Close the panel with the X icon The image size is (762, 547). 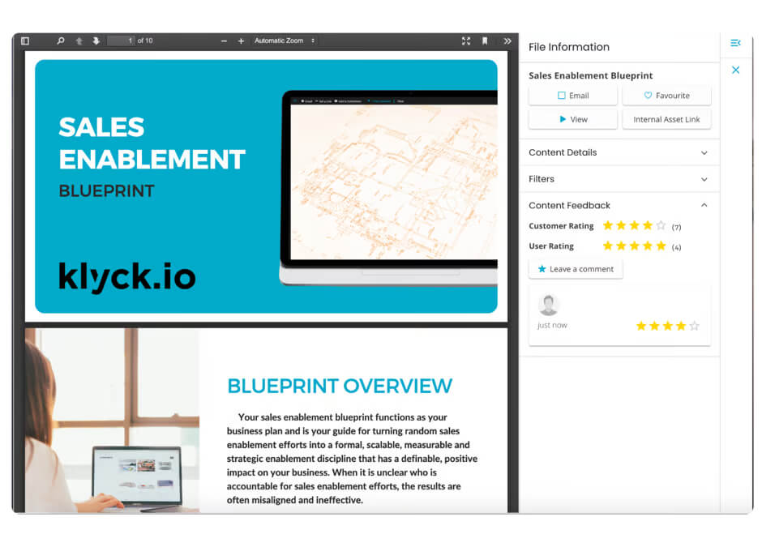point(736,70)
